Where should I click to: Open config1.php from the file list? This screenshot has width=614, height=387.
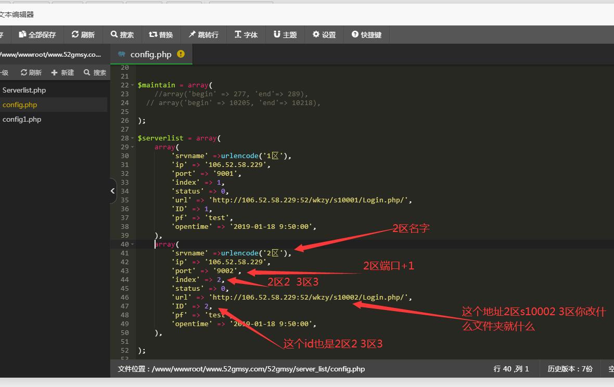22,119
